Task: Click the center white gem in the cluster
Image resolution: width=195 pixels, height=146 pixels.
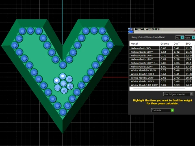Action: [63, 83]
